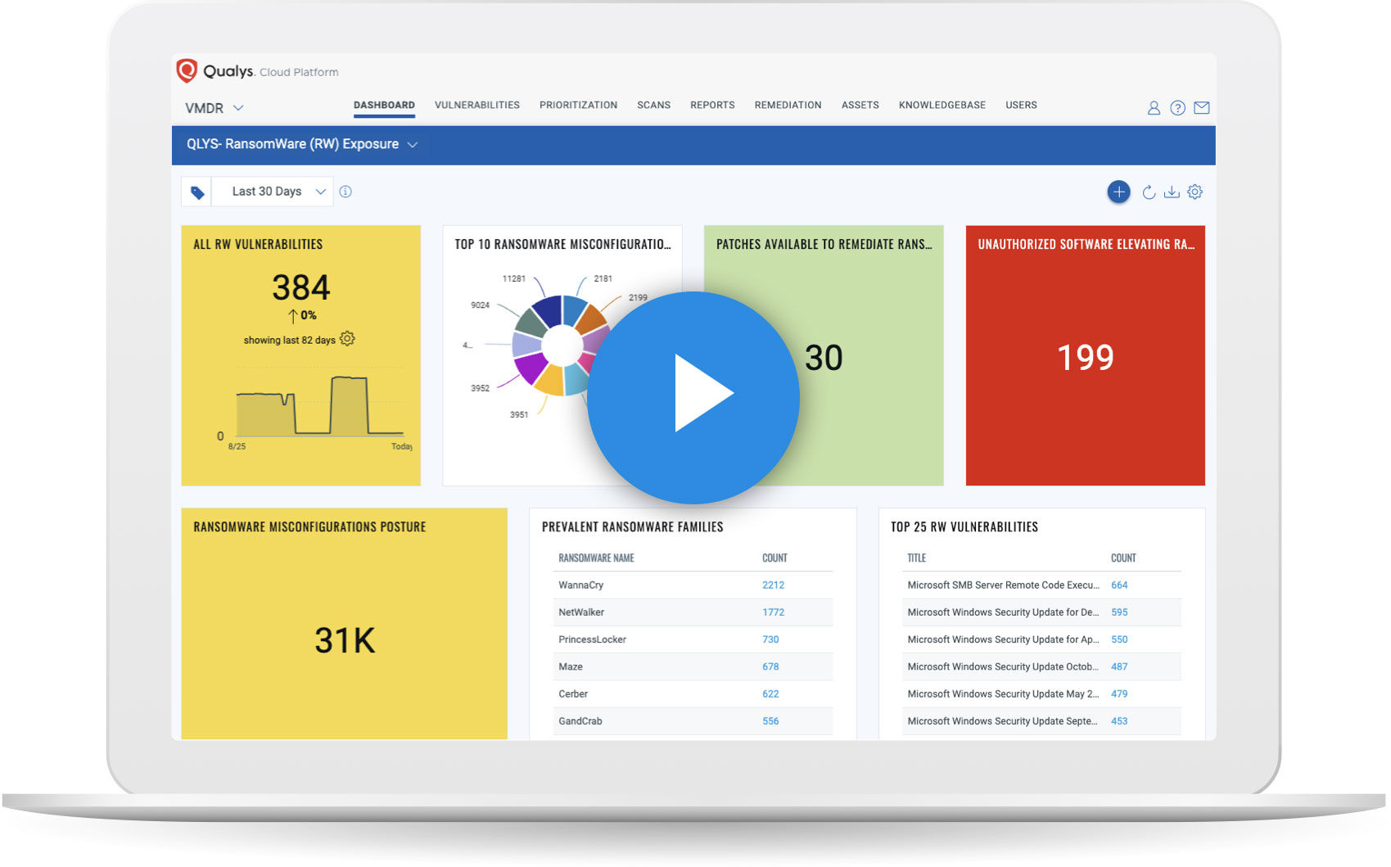
Task: Switch to the Scans tab
Action: (653, 106)
